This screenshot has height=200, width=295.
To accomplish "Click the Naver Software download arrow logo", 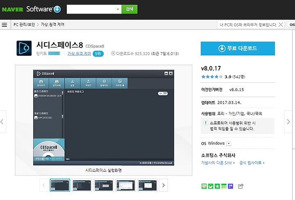I will tap(57, 9).
